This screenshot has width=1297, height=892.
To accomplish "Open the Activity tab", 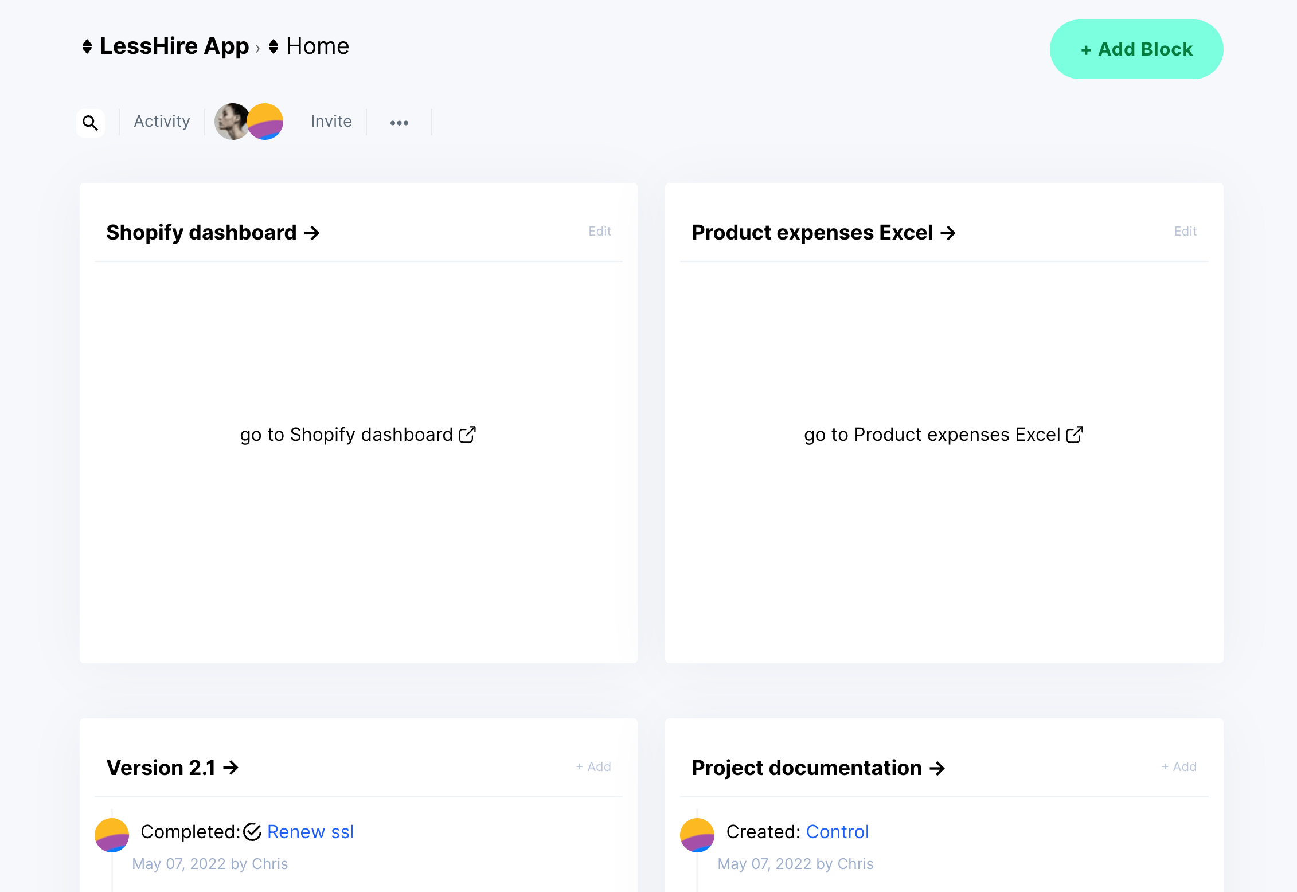I will tap(162, 122).
